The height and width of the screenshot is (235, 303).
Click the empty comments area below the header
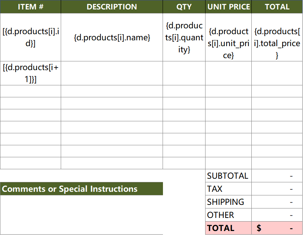click(x=81, y=214)
